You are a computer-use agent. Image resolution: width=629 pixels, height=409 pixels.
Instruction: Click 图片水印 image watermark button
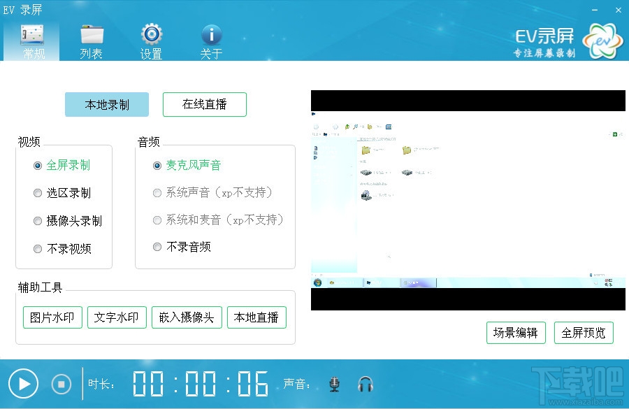tap(52, 317)
